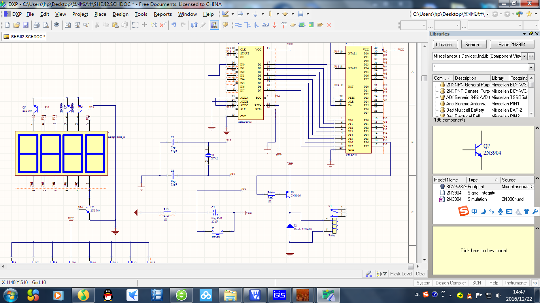Expand the component preview pane arrow

tap(537, 128)
